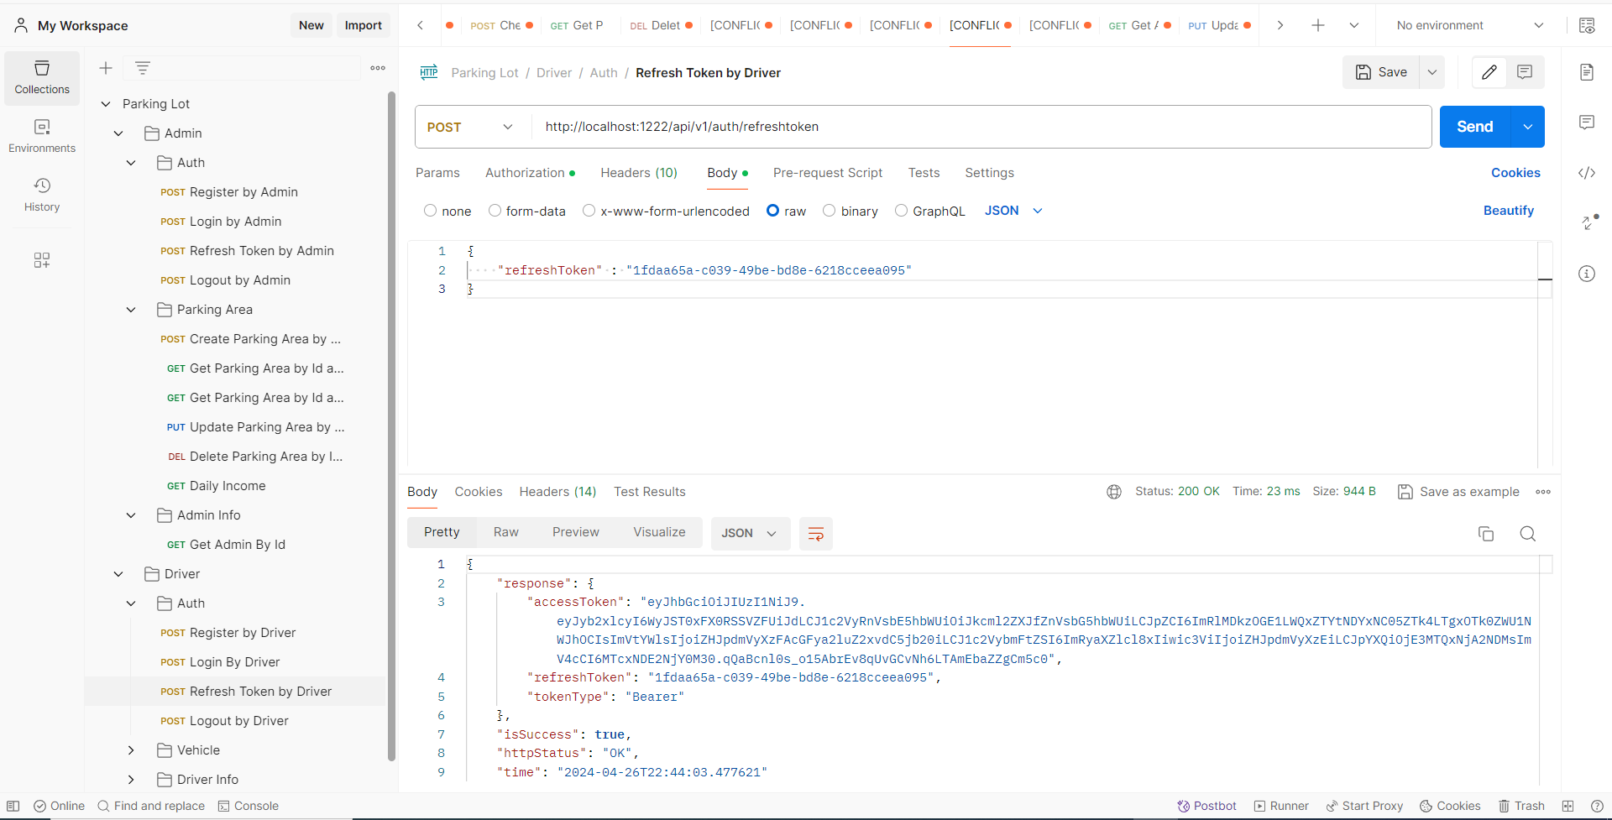Change raw body format JSON dropdown
1612x820 pixels.
click(1013, 211)
